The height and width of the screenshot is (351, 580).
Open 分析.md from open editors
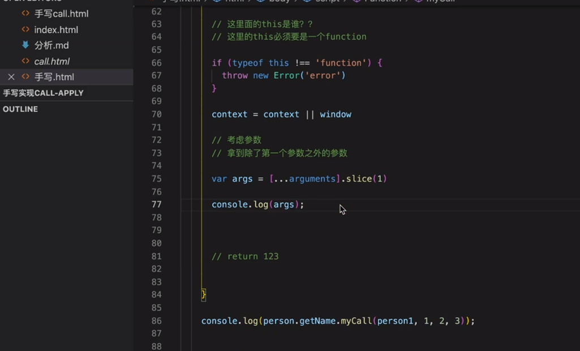point(51,45)
